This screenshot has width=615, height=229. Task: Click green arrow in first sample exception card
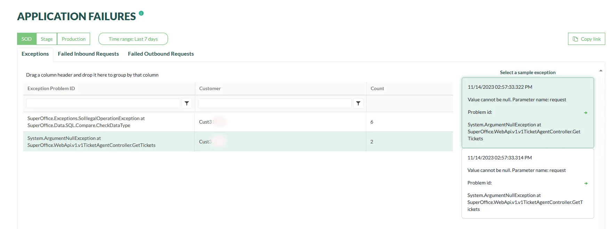[585, 113]
